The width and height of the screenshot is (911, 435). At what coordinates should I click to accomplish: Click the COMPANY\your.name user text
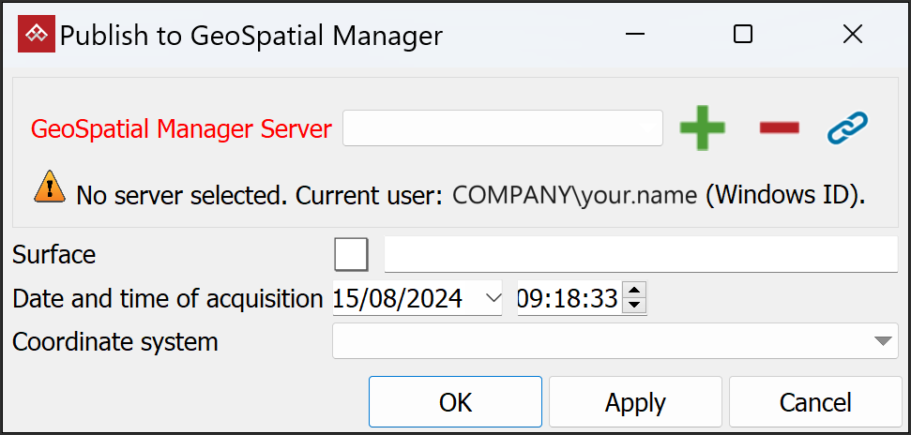(575, 195)
